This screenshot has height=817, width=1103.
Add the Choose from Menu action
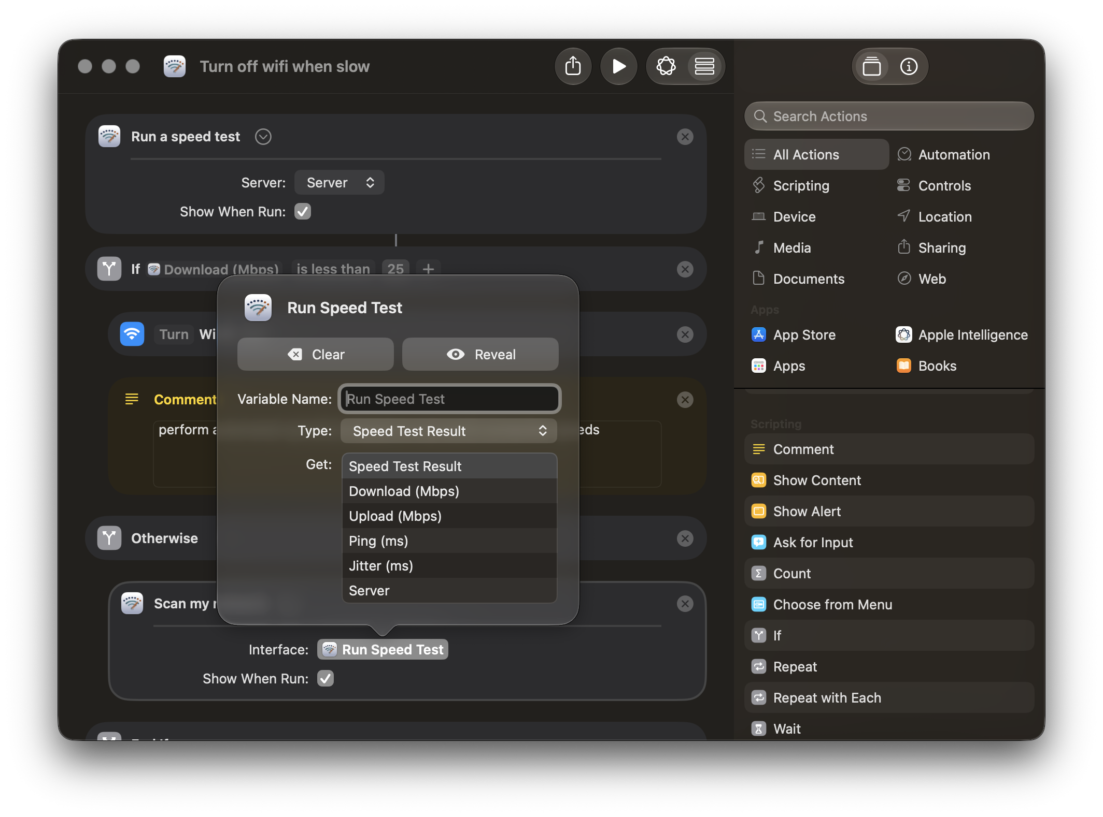[x=889, y=604]
